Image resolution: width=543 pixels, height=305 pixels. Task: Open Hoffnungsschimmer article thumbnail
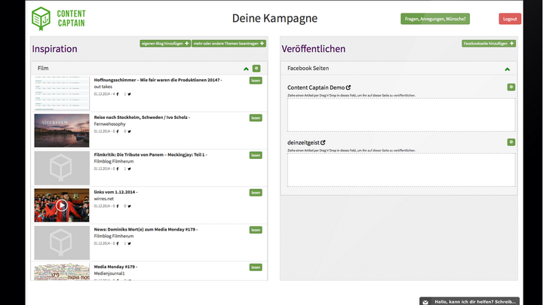click(62, 93)
